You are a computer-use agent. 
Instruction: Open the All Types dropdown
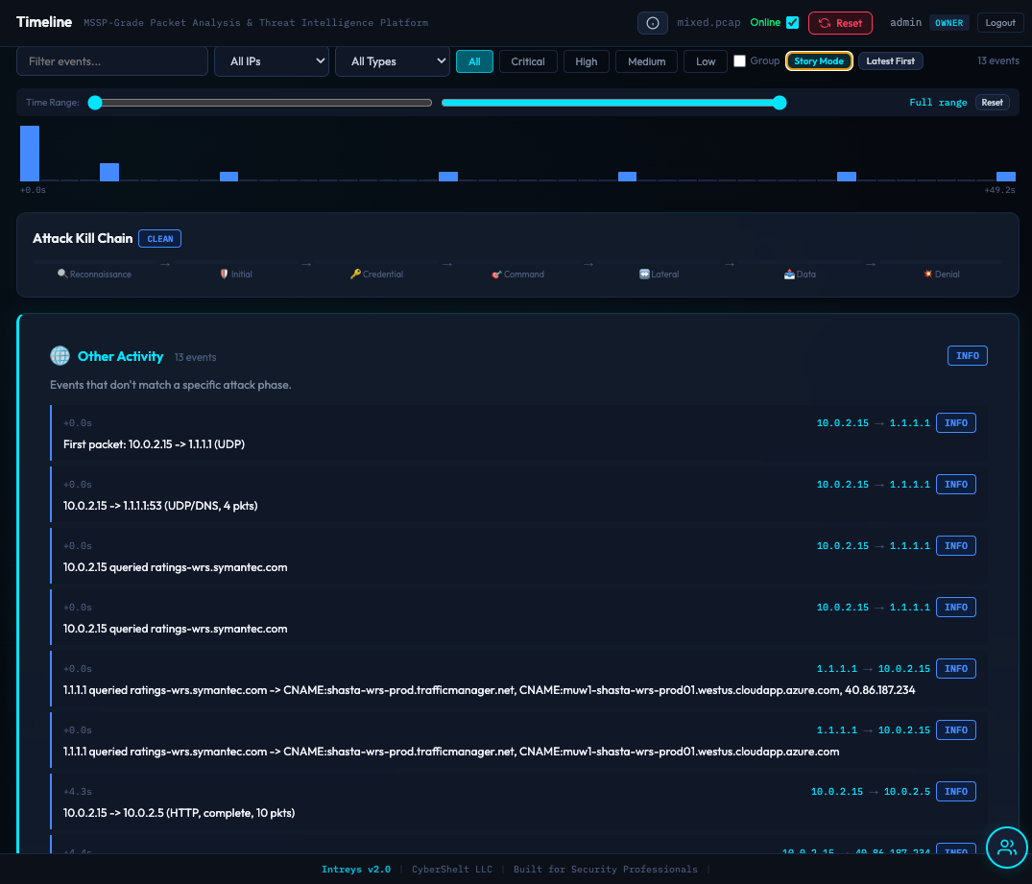pyautogui.click(x=393, y=60)
